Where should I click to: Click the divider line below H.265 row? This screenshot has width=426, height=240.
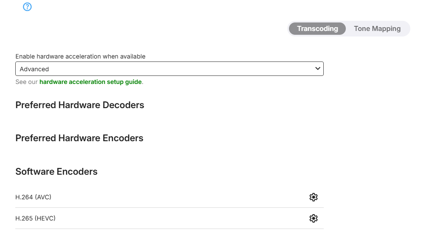tap(169, 229)
